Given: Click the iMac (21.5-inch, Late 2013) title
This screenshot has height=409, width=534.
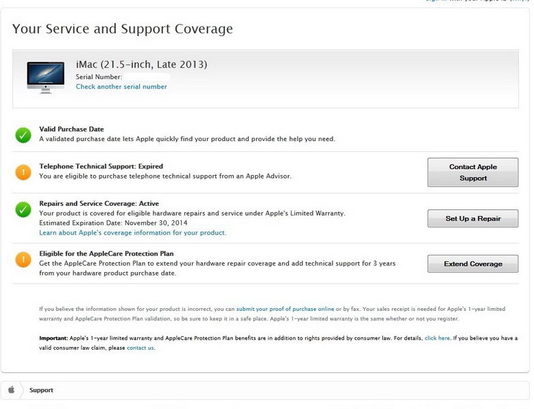Looking at the screenshot, I should tap(141, 65).
